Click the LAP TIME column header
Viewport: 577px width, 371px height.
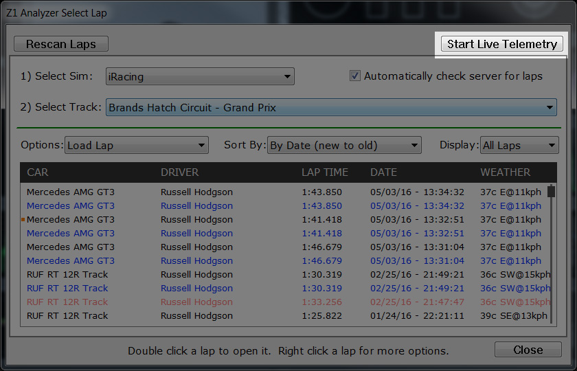(325, 172)
